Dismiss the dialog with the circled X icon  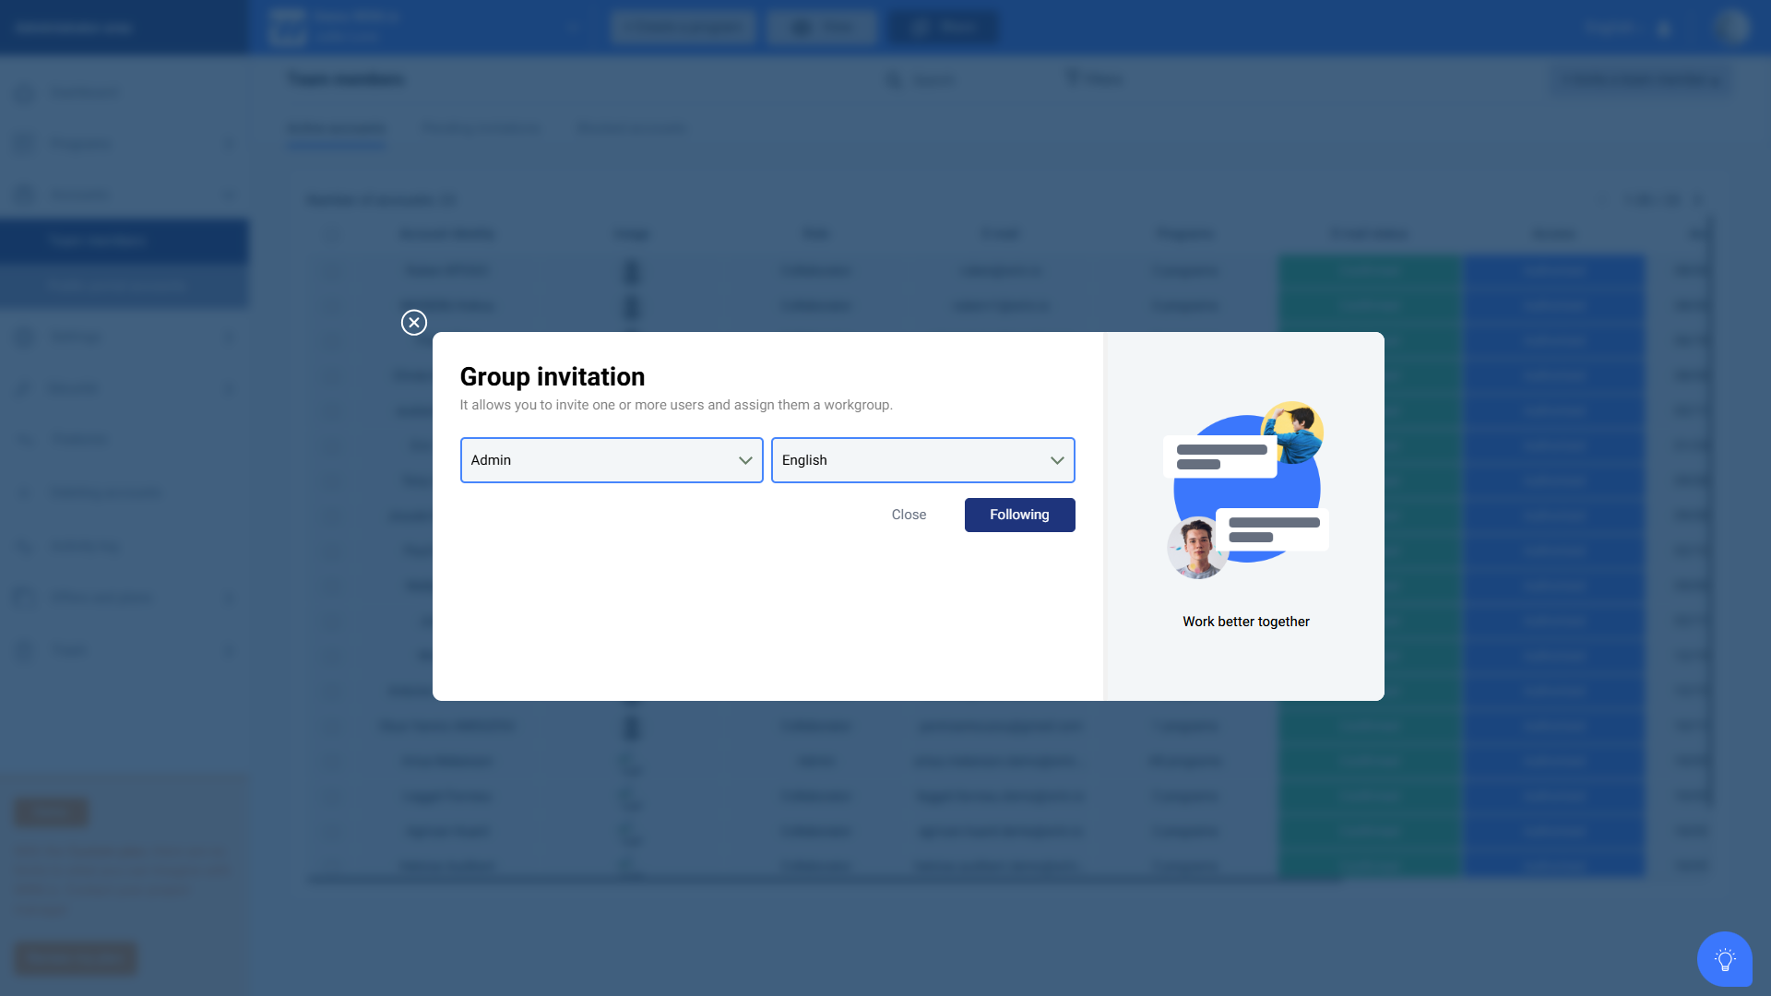413,322
